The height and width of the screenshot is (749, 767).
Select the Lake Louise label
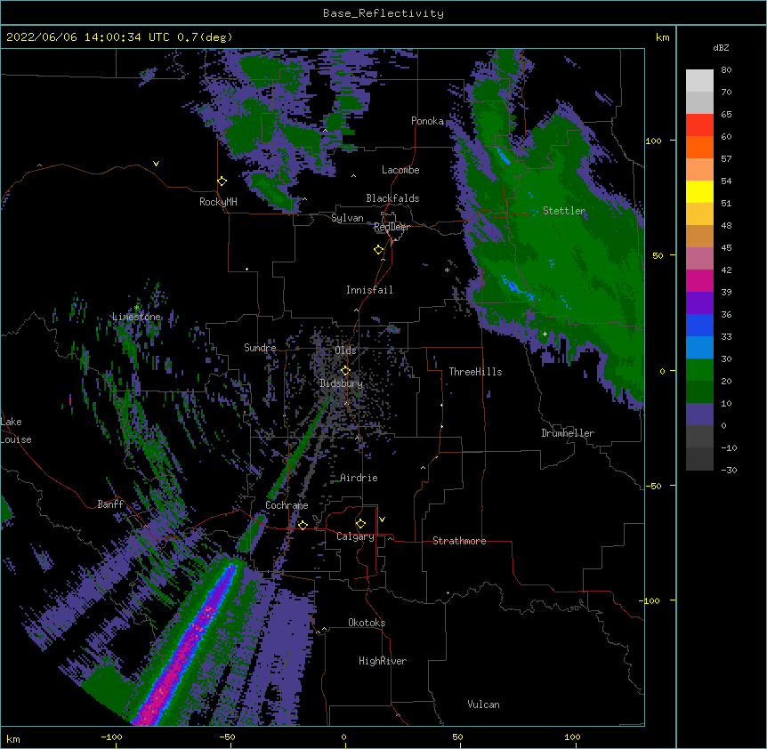click(16, 431)
